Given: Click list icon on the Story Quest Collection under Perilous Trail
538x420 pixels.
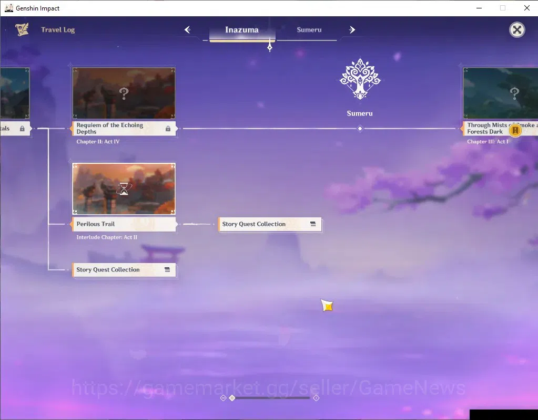Looking at the screenshot, I should [x=167, y=270].
